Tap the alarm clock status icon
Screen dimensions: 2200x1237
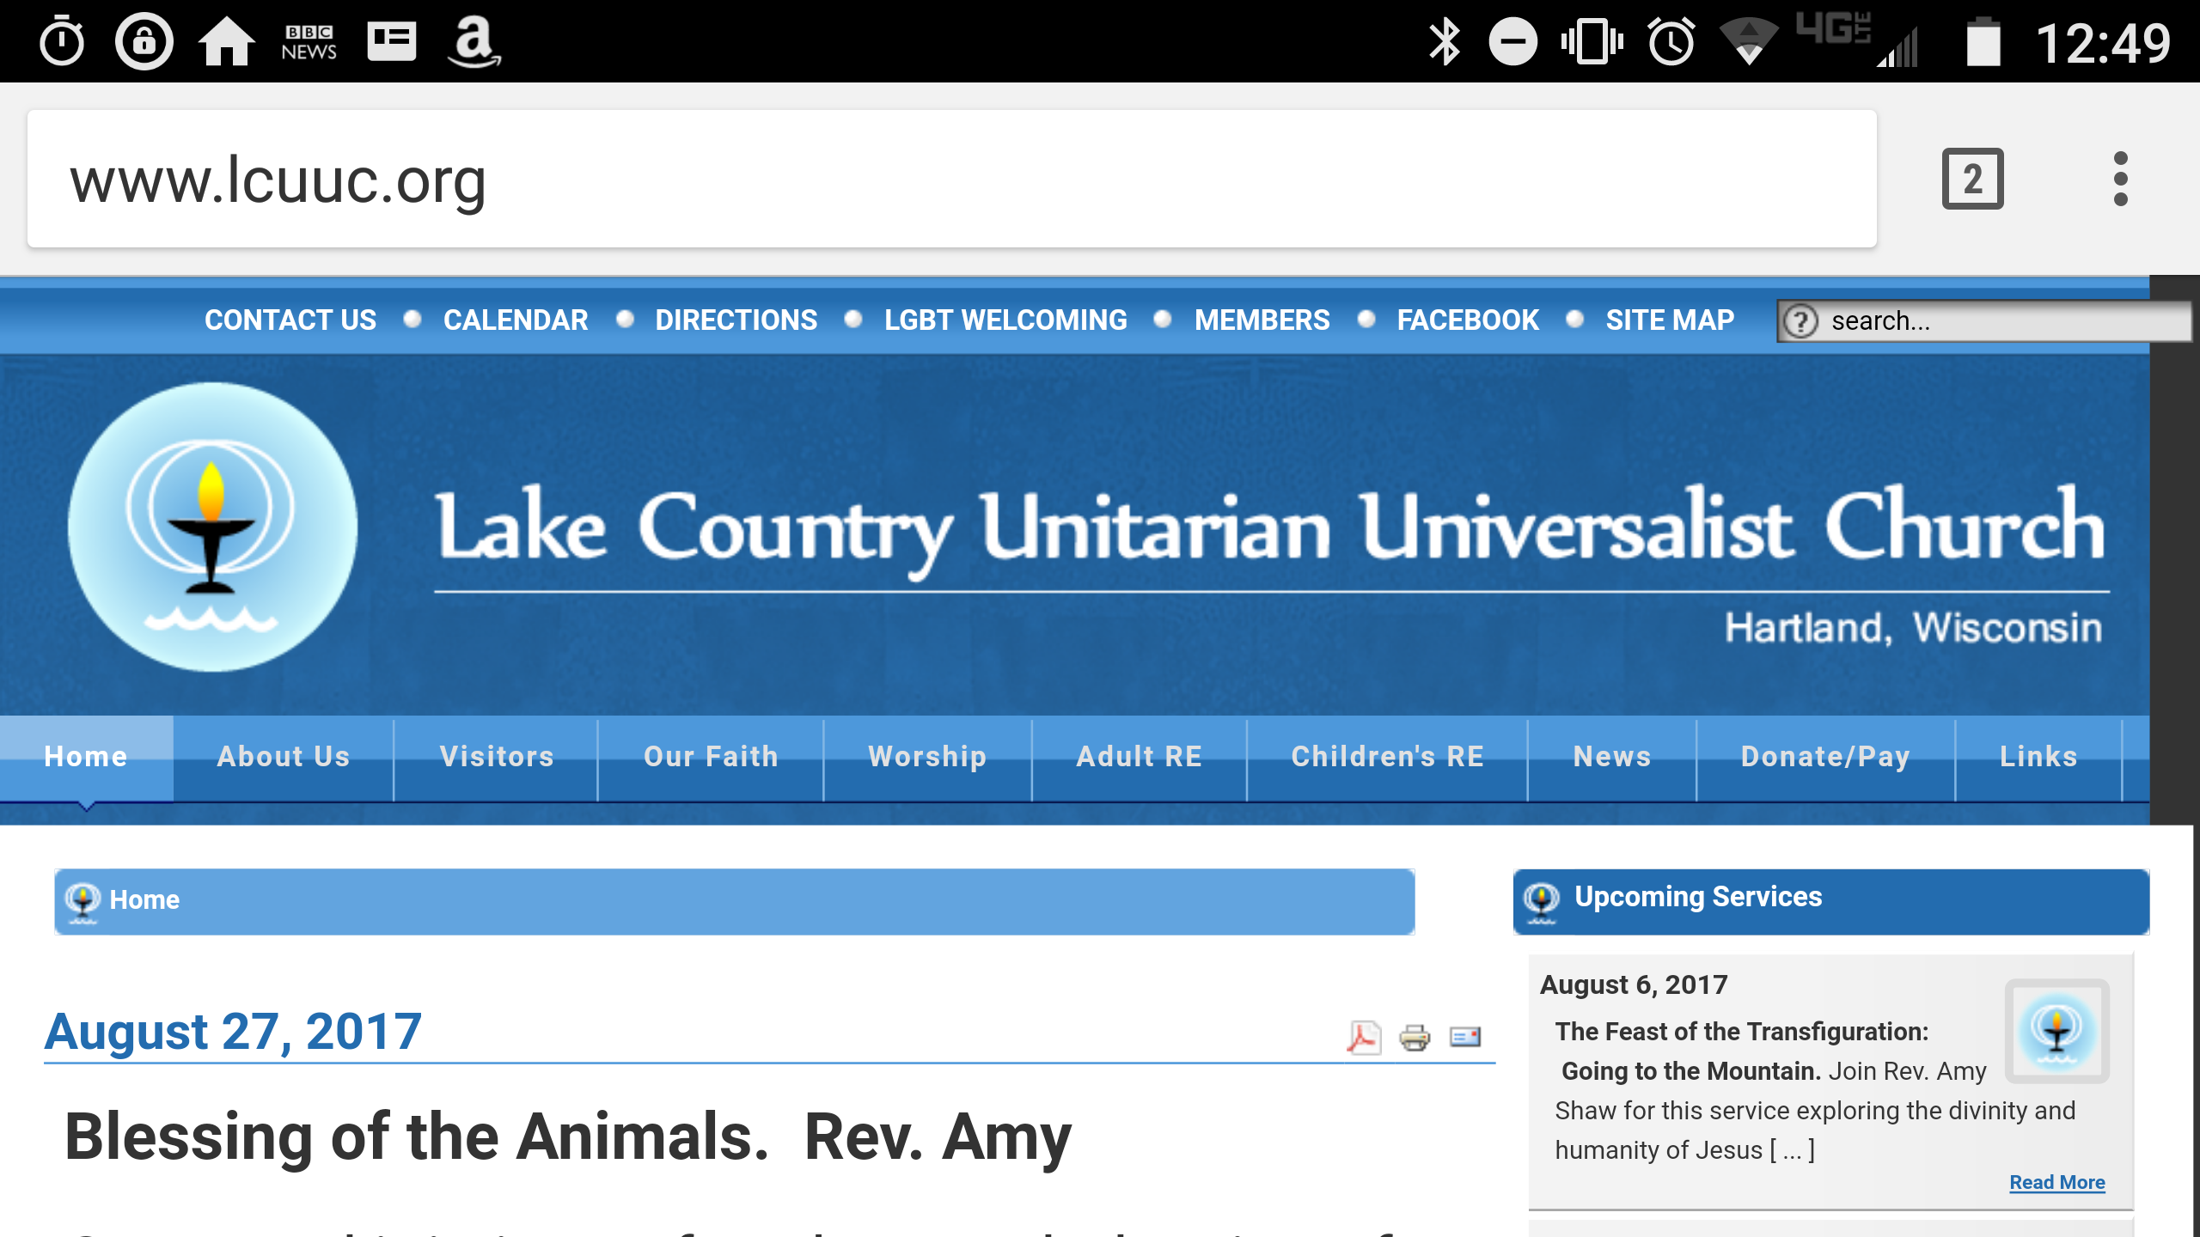click(x=1671, y=41)
